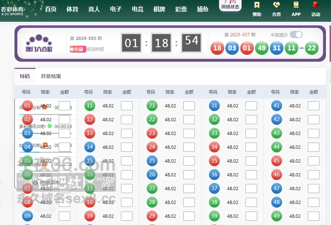This screenshot has height=225, width=331.
Task: Select number ball 23
Action: coord(152,133)
